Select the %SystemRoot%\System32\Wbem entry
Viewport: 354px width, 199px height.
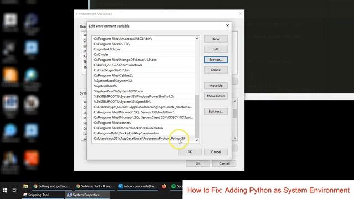coord(144,91)
